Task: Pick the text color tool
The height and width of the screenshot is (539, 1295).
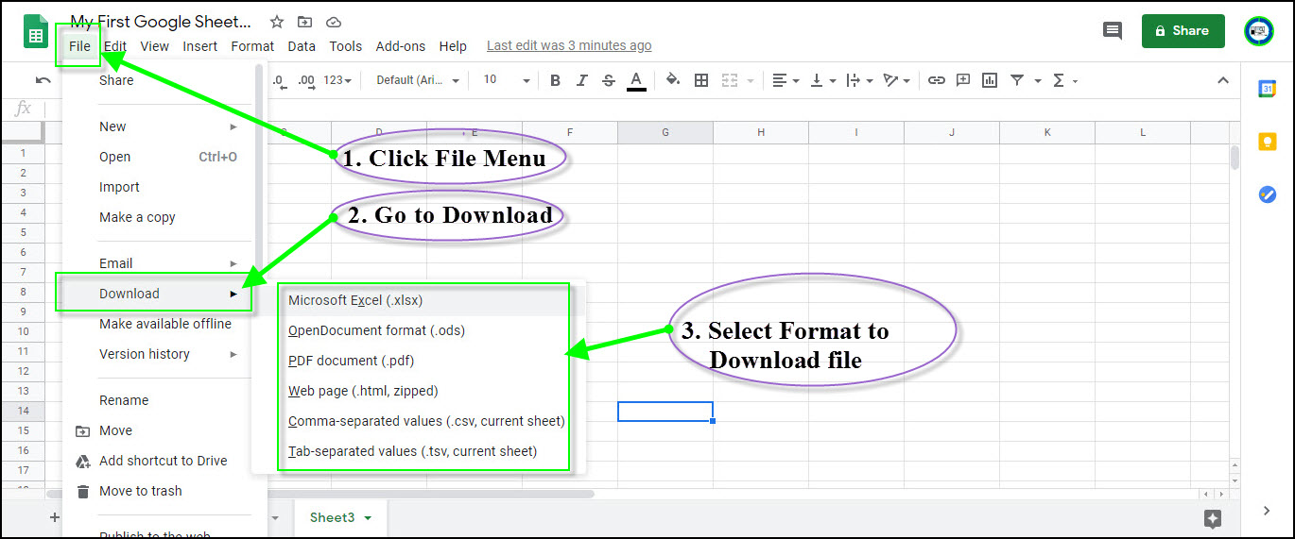Action: pyautogui.click(x=636, y=81)
